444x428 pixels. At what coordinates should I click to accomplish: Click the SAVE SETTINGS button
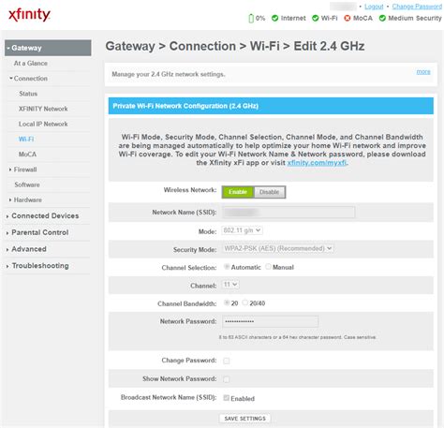[x=245, y=419]
